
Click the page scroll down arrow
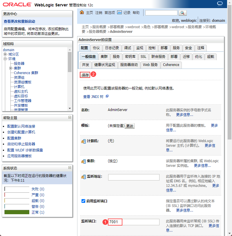coord(229,234)
